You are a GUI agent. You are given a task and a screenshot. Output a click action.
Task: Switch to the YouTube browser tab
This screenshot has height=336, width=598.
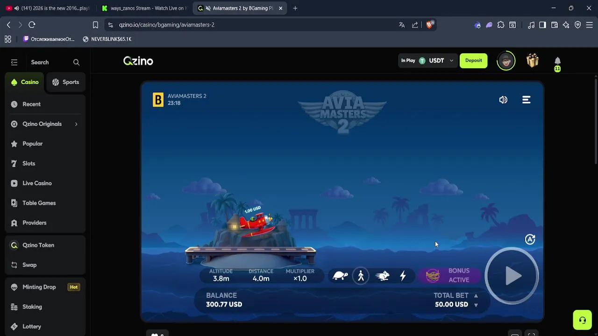pyautogui.click(x=48, y=8)
